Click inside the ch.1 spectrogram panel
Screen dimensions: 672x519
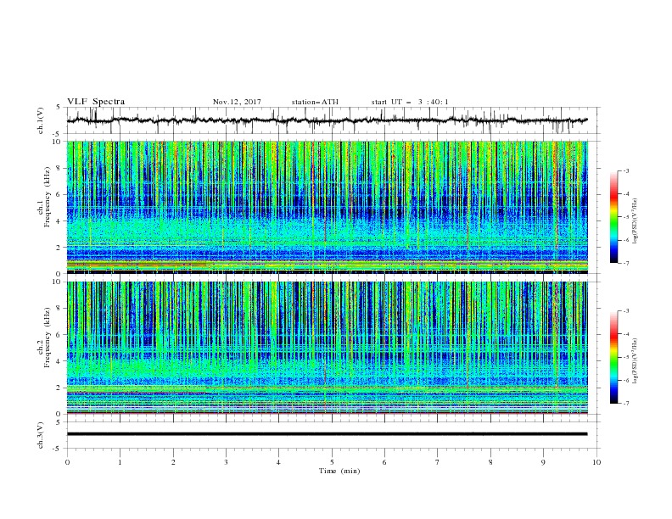coord(327,207)
